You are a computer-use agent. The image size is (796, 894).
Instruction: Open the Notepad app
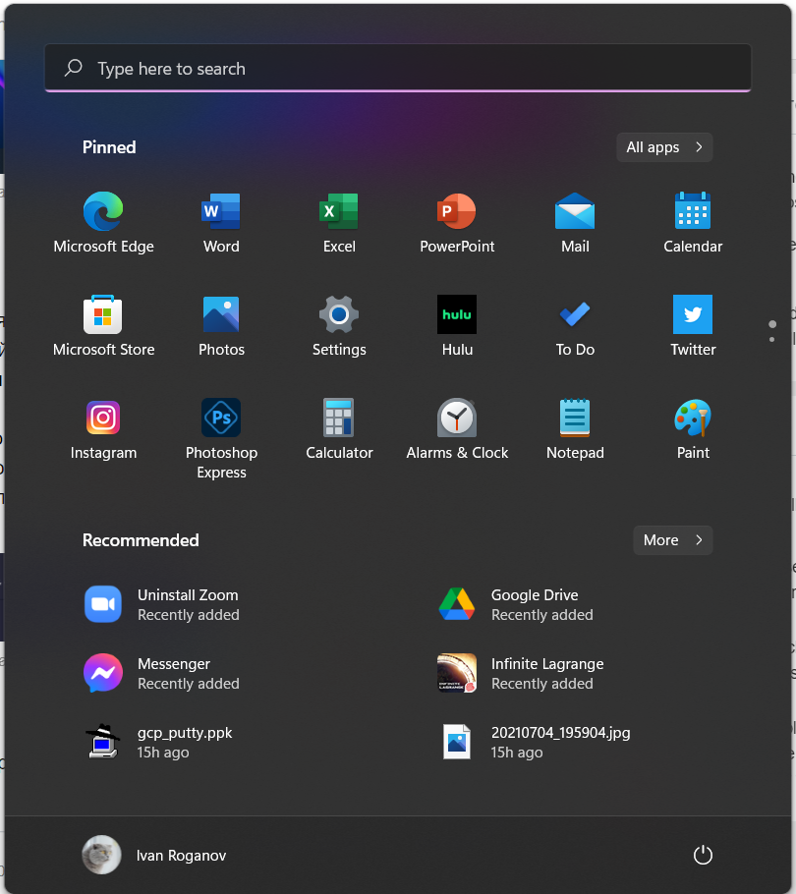[575, 430]
